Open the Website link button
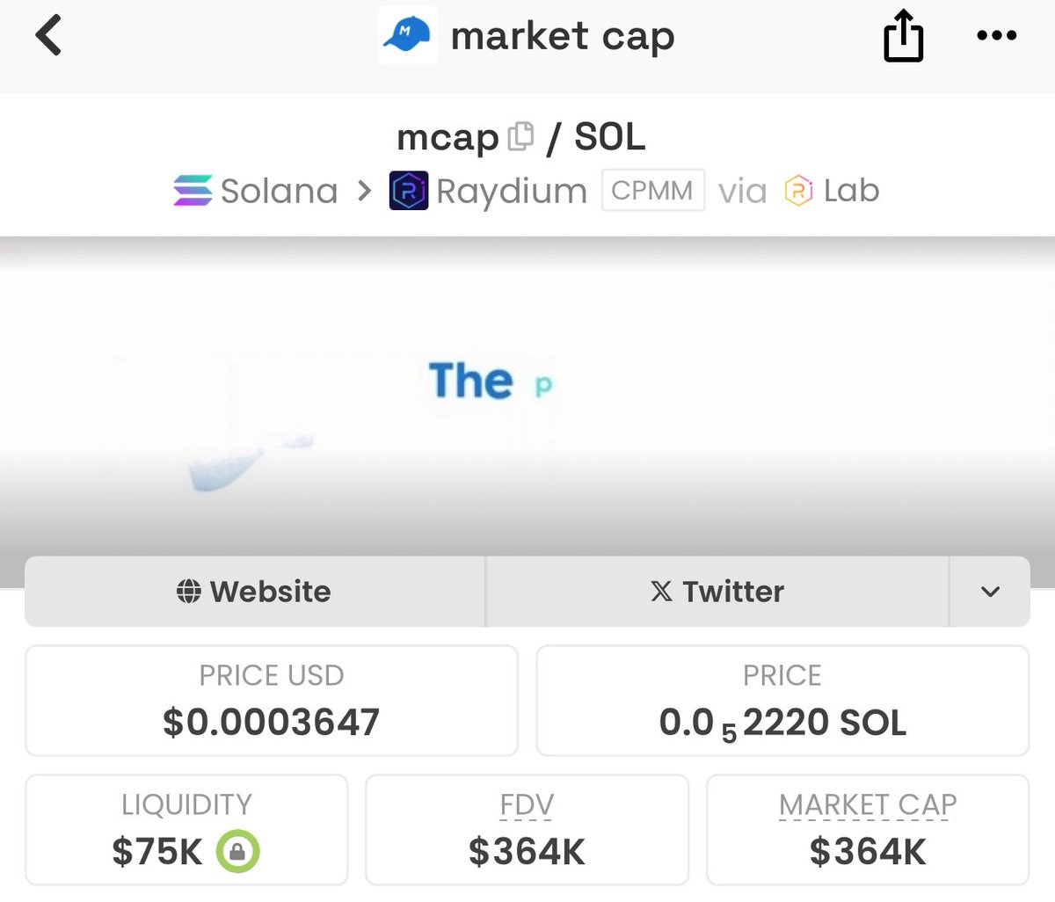 pos(255,592)
